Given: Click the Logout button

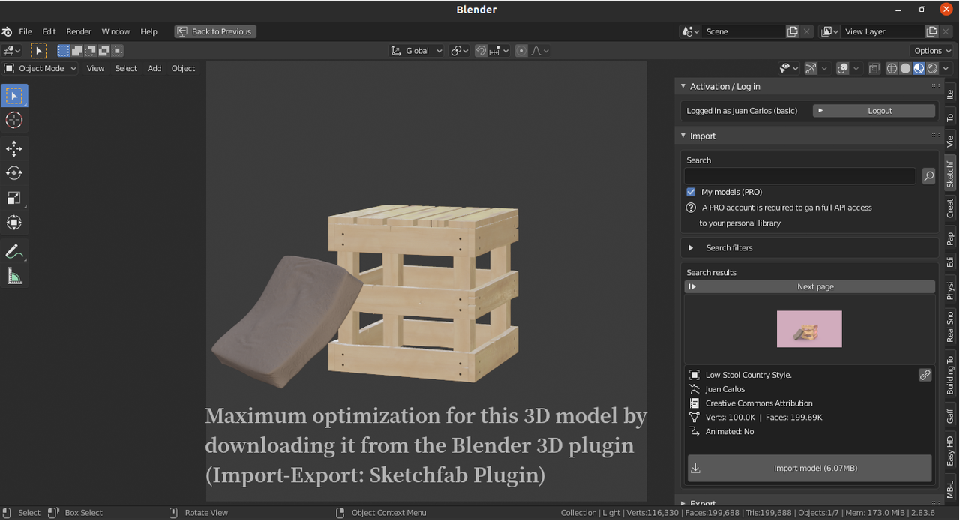Looking at the screenshot, I should coord(874,111).
